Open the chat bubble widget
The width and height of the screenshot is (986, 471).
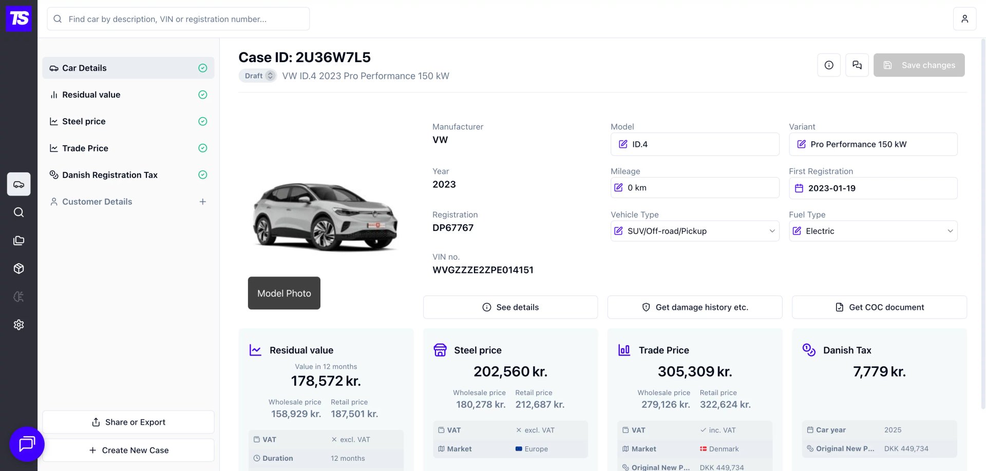click(27, 444)
